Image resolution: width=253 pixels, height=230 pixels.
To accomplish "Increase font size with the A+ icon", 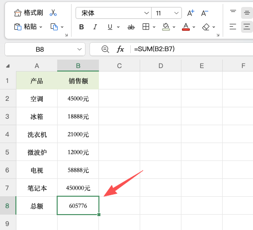I will point(191,13).
